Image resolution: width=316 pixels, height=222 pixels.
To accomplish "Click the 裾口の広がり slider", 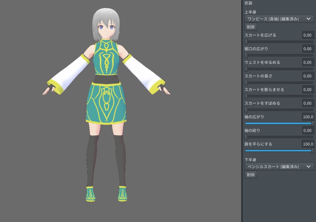I will pos(278,55).
